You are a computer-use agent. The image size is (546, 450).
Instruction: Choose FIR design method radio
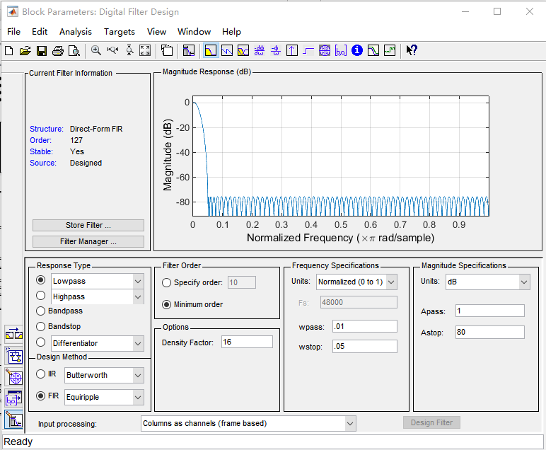coord(41,396)
